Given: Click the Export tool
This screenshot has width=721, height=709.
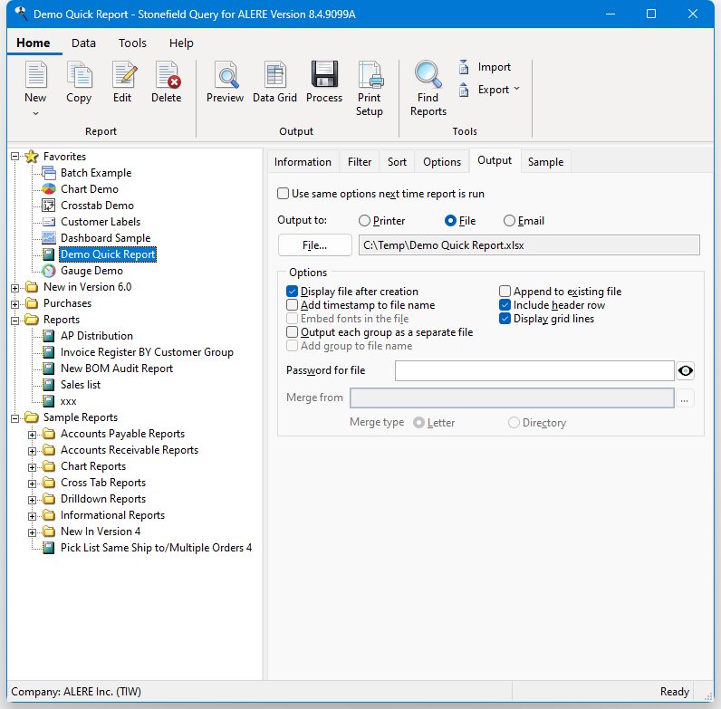Looking at the screenshot, I should coord(489,90).
